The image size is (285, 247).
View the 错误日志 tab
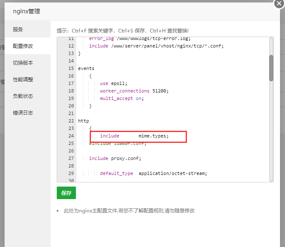28,113
